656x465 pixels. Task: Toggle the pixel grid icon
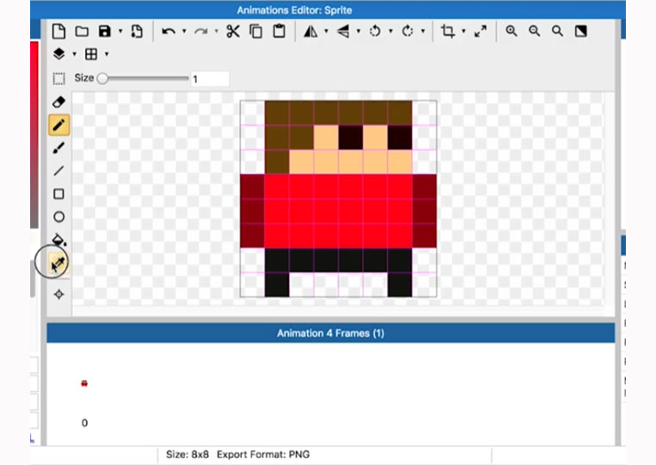tap(91, 54)
